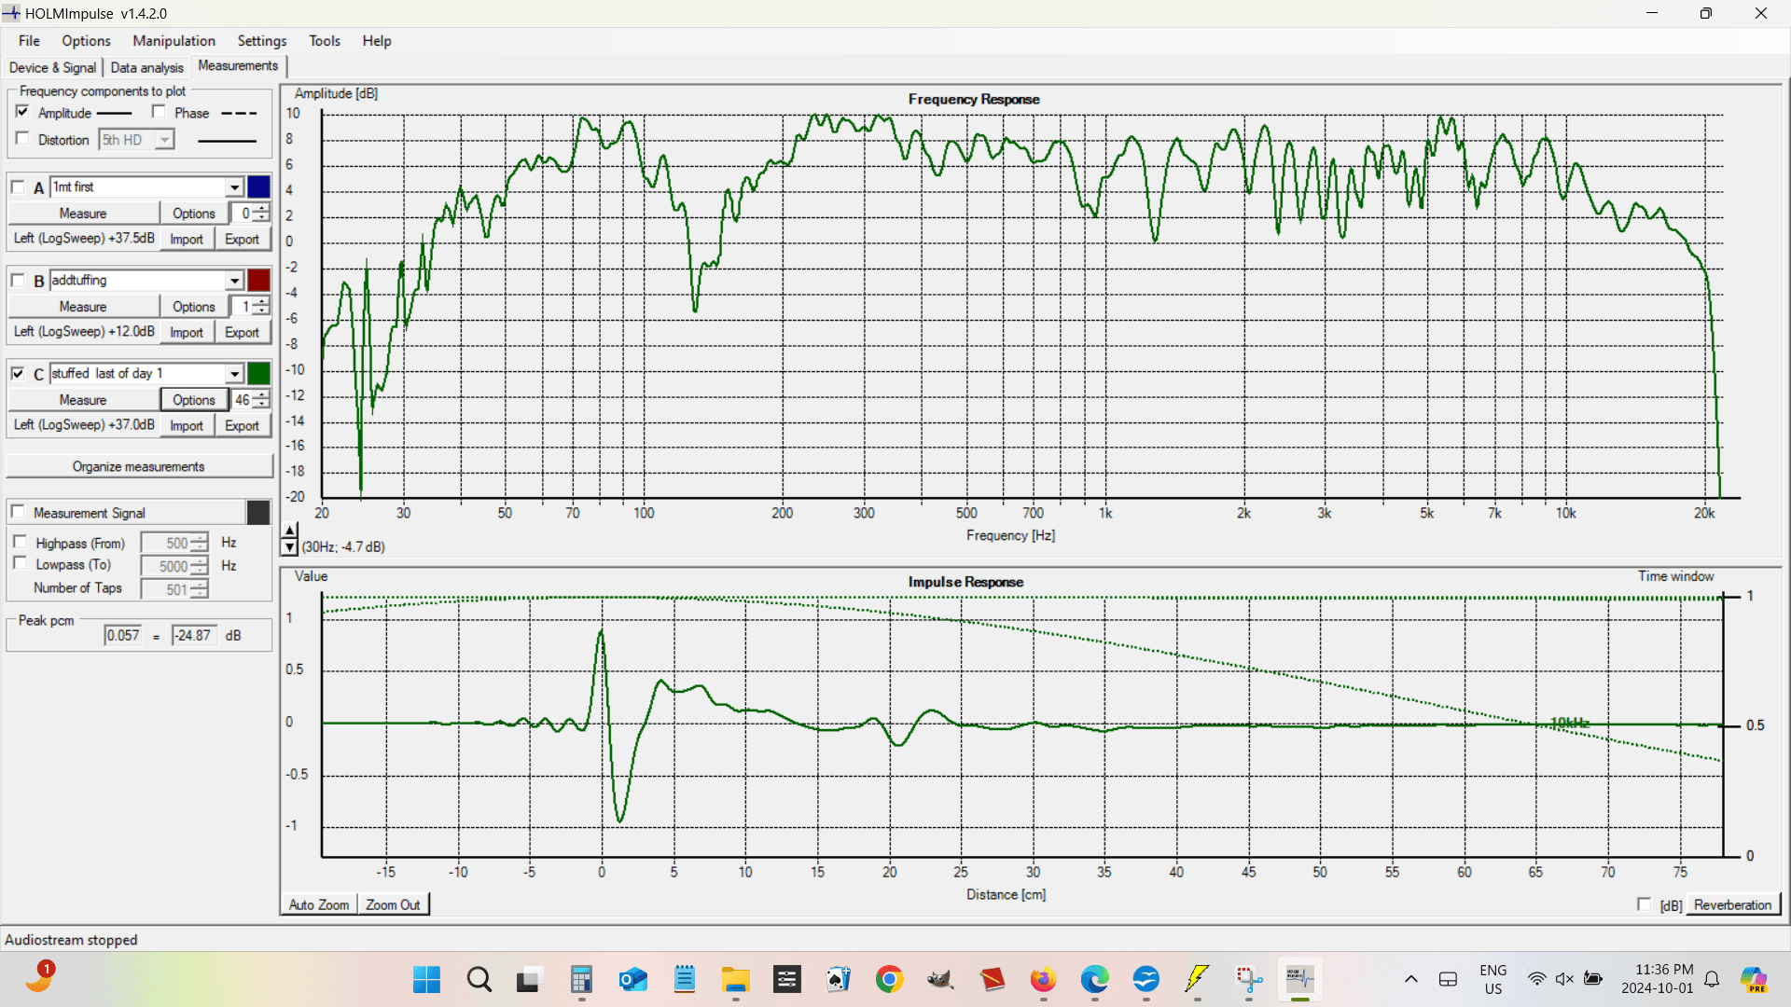Screen dimensions: 1791x1007
Task: Enable the Measurement Signal checkbox
Action: pyautogui.click(x=18, y=512)
